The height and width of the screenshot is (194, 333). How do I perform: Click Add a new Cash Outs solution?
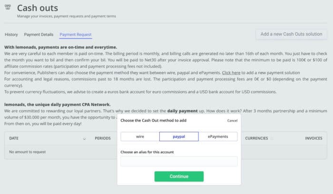291,34
